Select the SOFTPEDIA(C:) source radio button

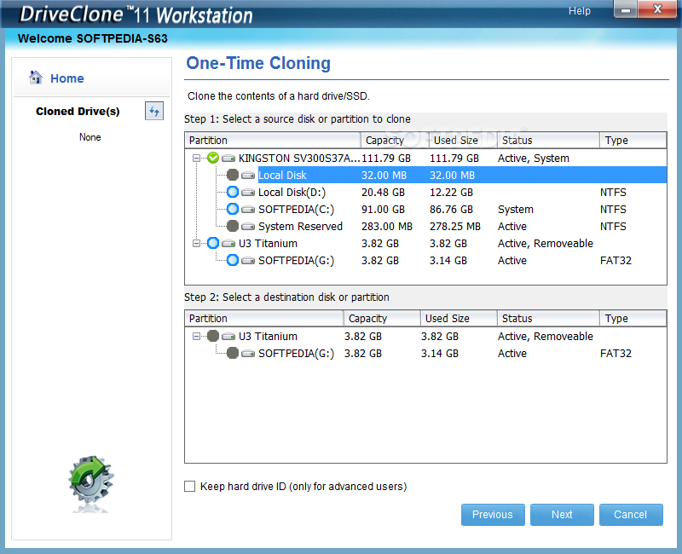233,209
